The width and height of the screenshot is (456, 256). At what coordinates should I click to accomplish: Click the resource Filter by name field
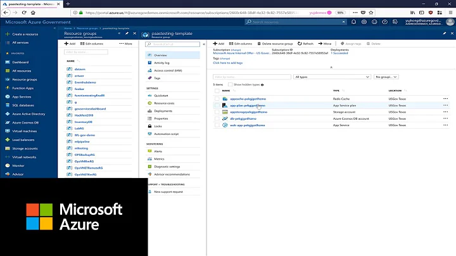click(252, 77)
